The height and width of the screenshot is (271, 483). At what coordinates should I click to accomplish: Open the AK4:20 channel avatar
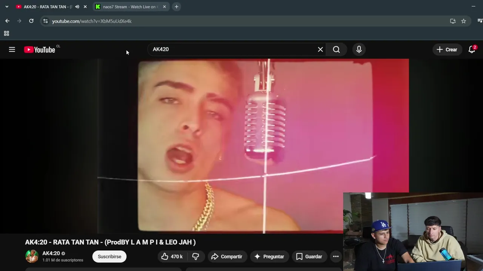tap(32, 256)
